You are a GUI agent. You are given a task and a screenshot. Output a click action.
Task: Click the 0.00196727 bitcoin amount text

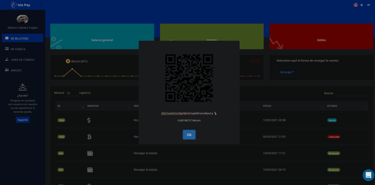(189, 120)
